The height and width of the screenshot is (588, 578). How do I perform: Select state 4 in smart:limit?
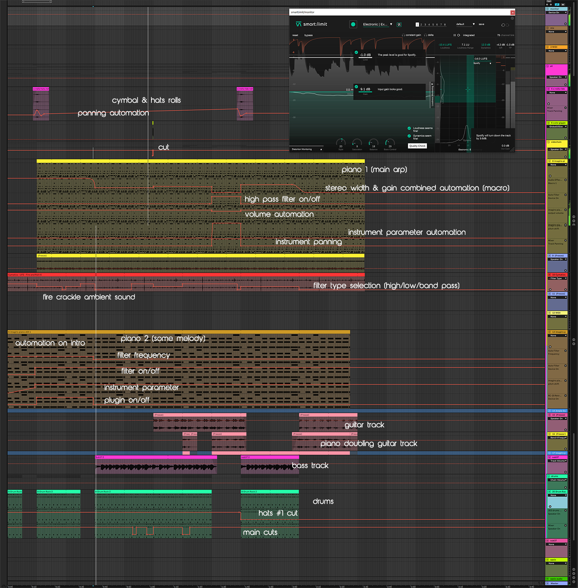(x=429, y=25)
